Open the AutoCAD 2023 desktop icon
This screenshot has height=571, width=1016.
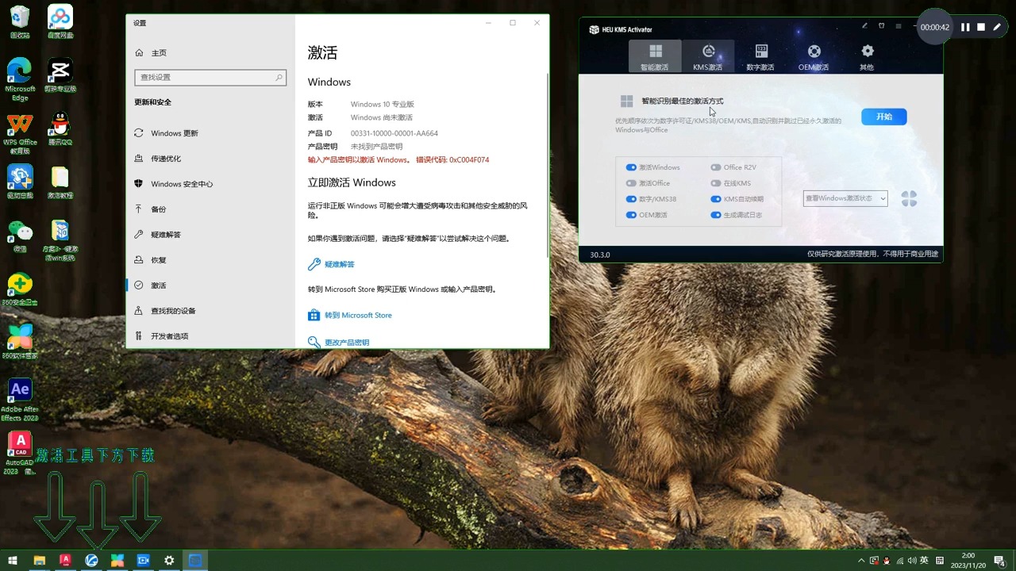20,454
